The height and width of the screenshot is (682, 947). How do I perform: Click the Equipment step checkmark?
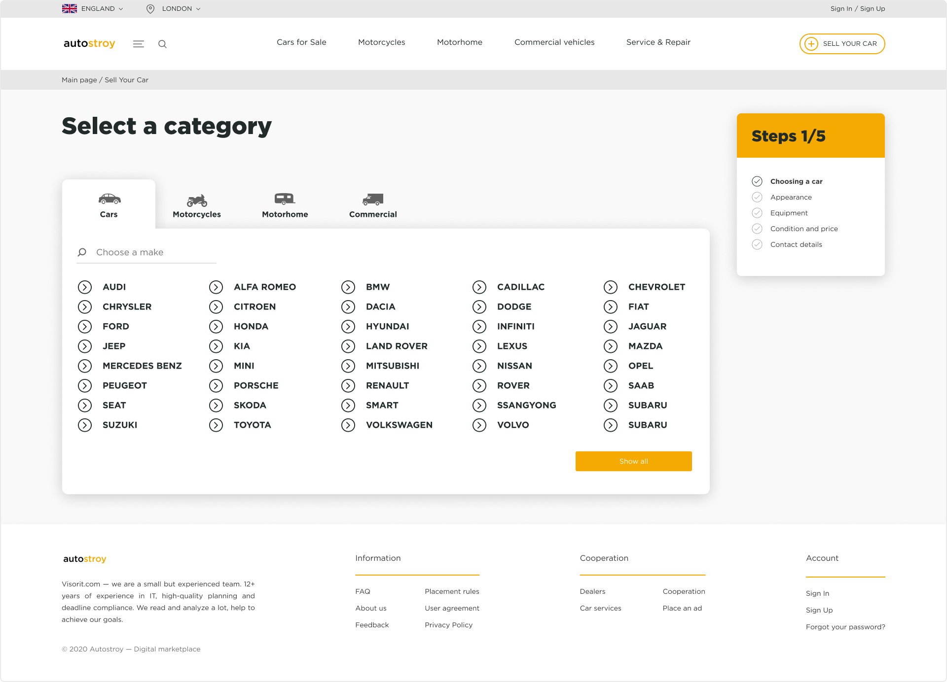pyautogui.click(x=757, y=213)
